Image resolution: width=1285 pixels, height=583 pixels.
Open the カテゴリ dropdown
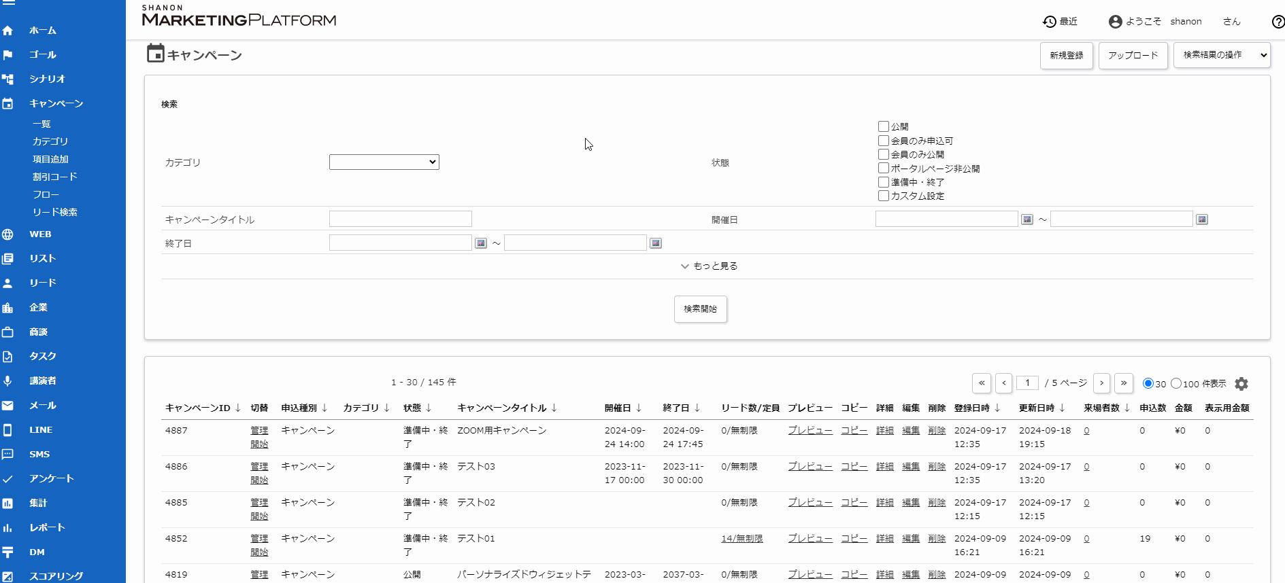384,162
